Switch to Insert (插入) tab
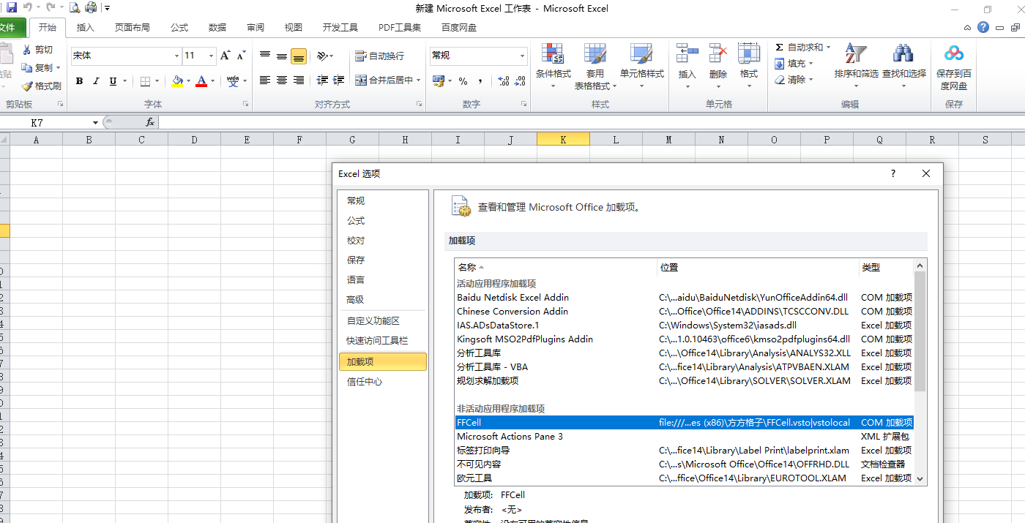 [x=86, y=28]
